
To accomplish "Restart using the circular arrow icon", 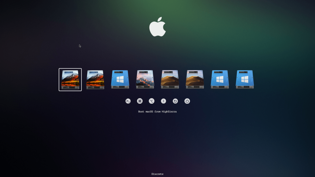I will (175, 101).
